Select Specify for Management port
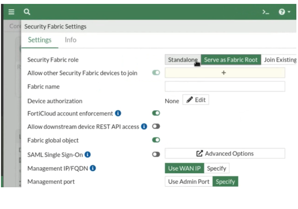The image size is (298, 209). (x=225, y=181)
